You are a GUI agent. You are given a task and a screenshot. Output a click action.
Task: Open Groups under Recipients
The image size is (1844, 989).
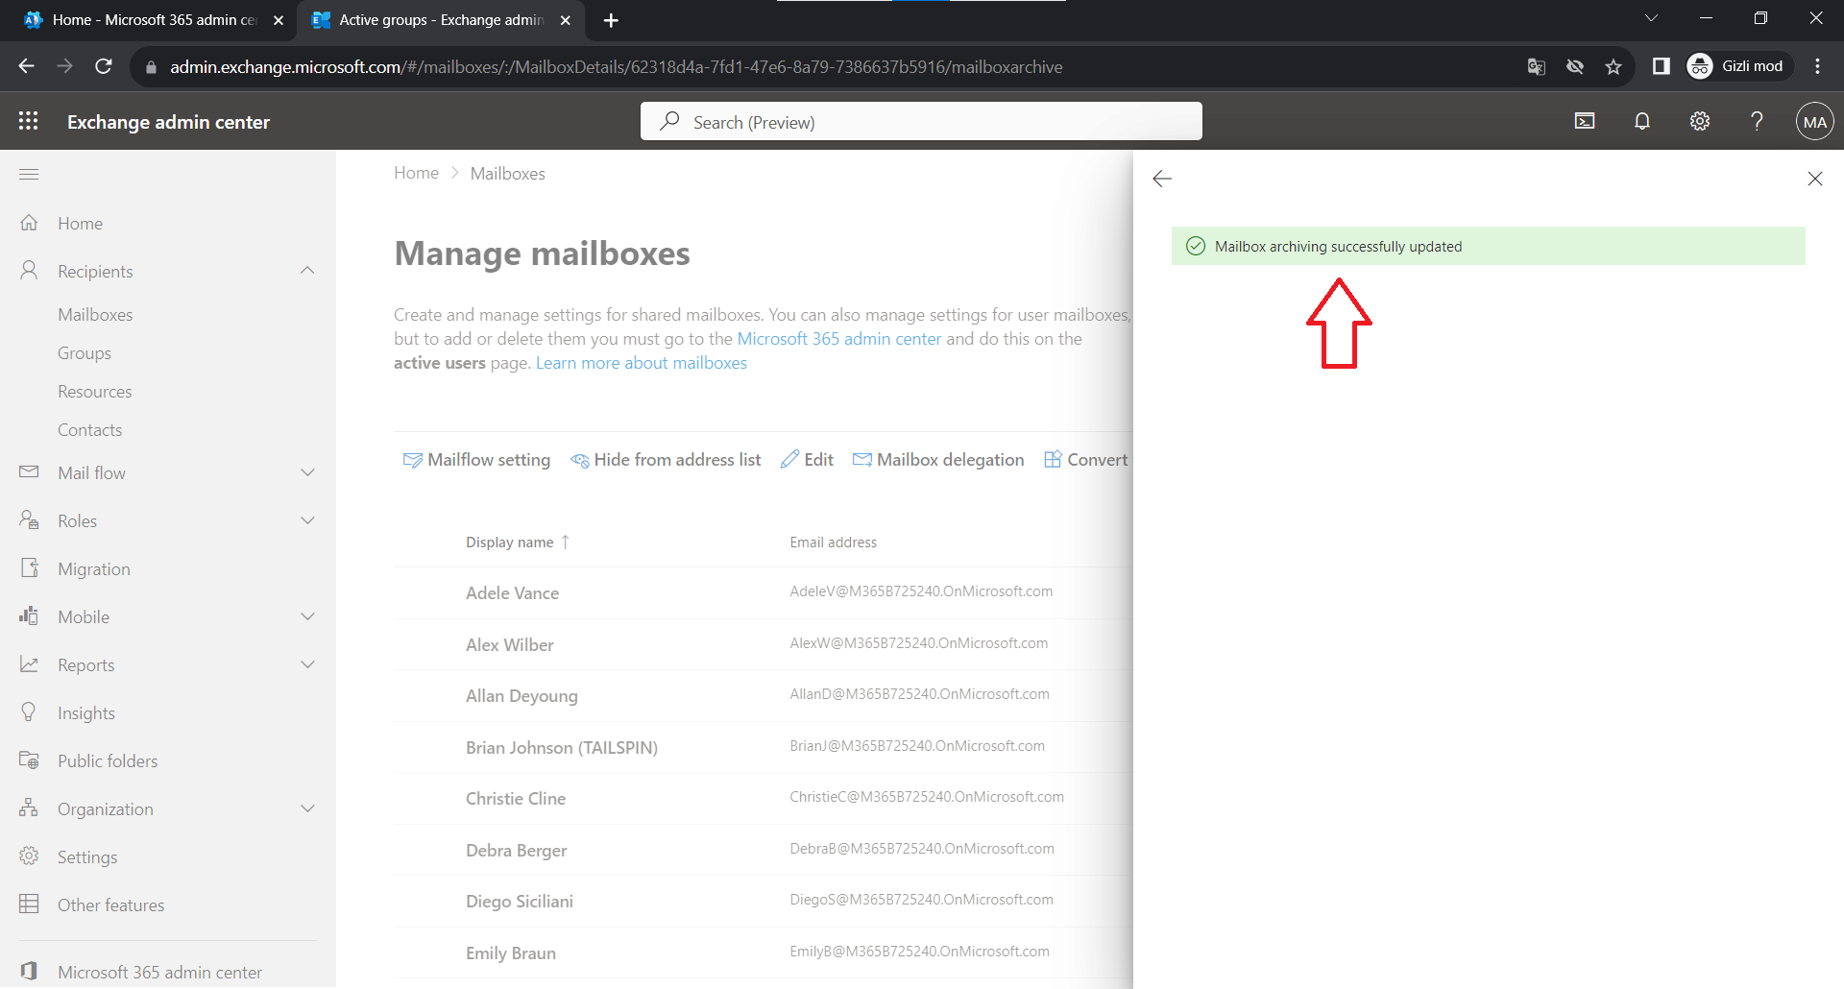(85, 353)
